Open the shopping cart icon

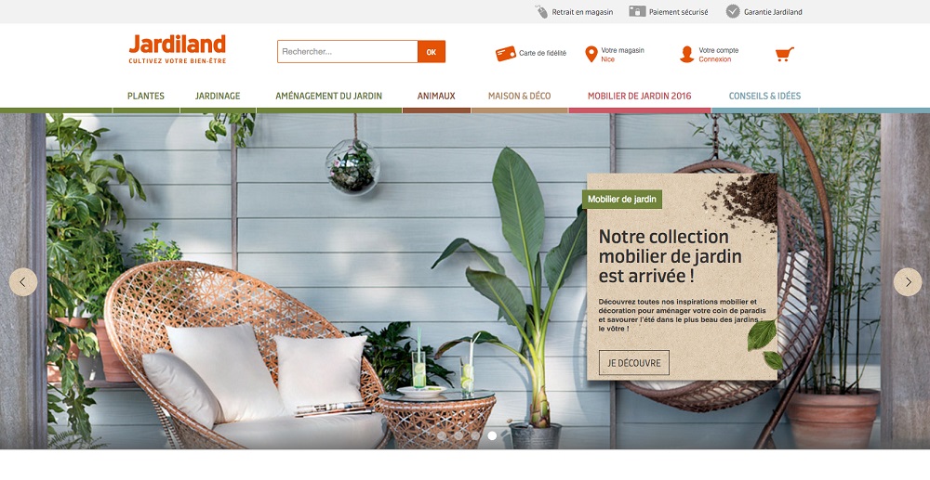point(784,55)
